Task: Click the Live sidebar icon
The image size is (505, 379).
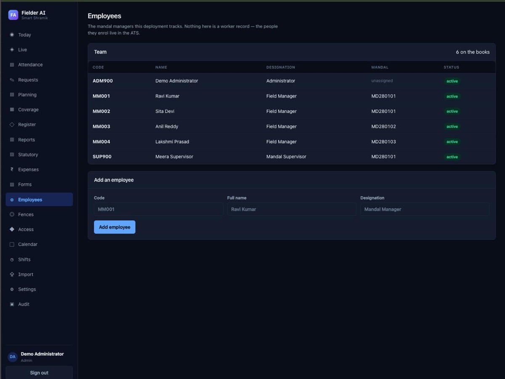Action: point(12,50)
